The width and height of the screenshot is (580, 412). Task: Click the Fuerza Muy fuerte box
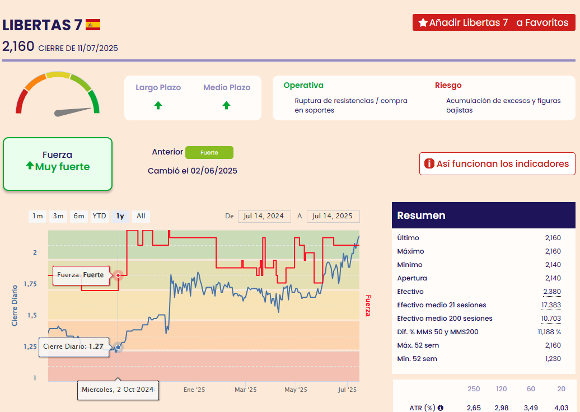(x=58, y=164)
